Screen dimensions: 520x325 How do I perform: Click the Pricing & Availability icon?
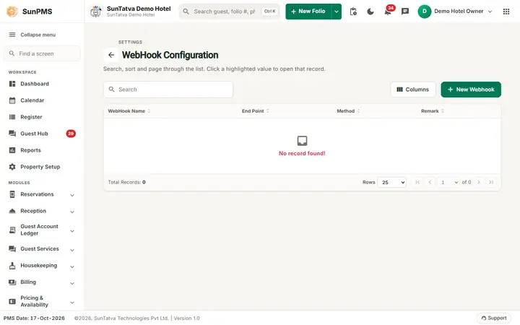point(12,301)
